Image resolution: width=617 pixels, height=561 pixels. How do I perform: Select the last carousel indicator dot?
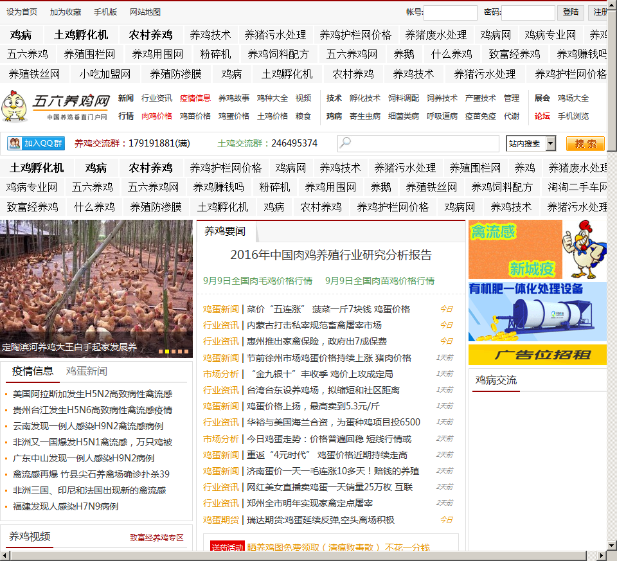(186, 352)
